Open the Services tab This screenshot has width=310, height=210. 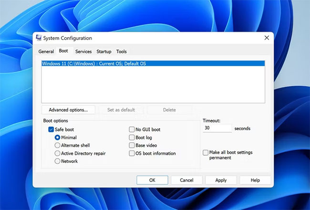click(83, 51)
